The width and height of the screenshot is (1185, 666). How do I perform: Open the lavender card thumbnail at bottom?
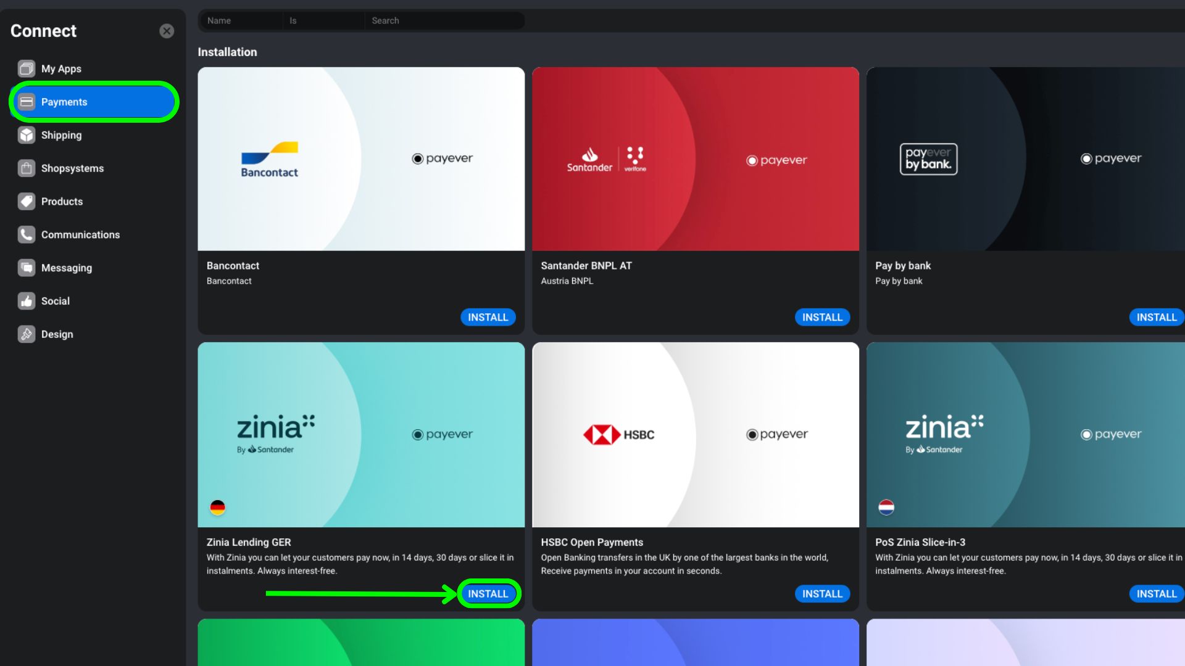pos(1026,643)
